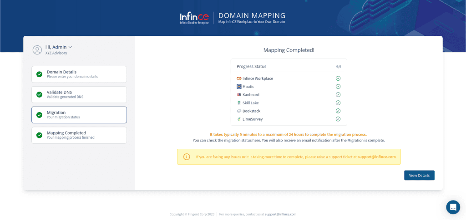Click Bookstack status check icon
466x220 pixels.
338,111
